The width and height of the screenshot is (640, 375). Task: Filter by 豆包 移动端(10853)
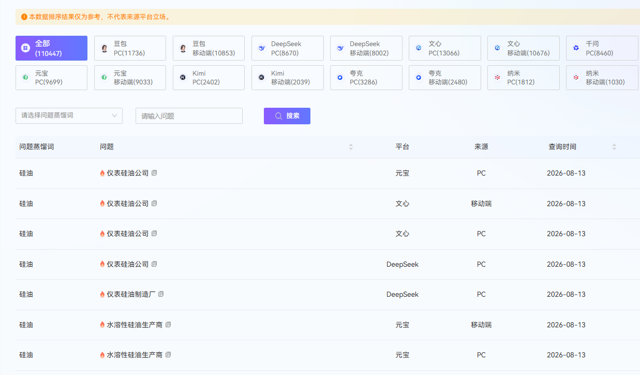pos(209,48)
